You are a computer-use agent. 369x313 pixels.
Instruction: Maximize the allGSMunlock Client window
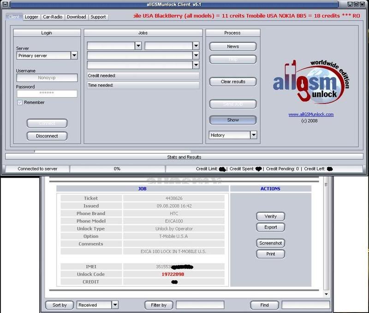356,4
